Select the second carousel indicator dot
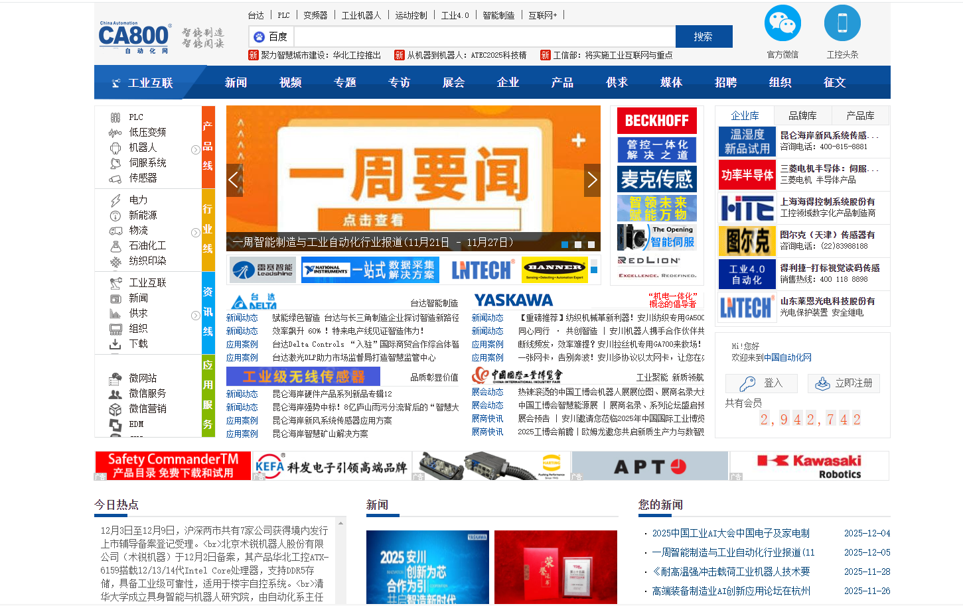 coord(577,245)
